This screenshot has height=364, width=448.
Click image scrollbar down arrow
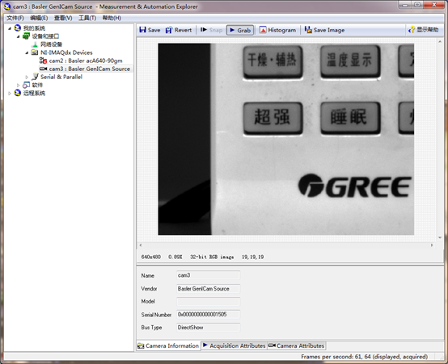click(x=440, y=237)
